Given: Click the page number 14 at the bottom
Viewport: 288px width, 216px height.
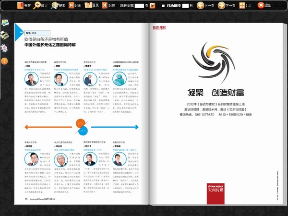Looking at the screenshot, I should pyautogui.click(x=26, y=199).
